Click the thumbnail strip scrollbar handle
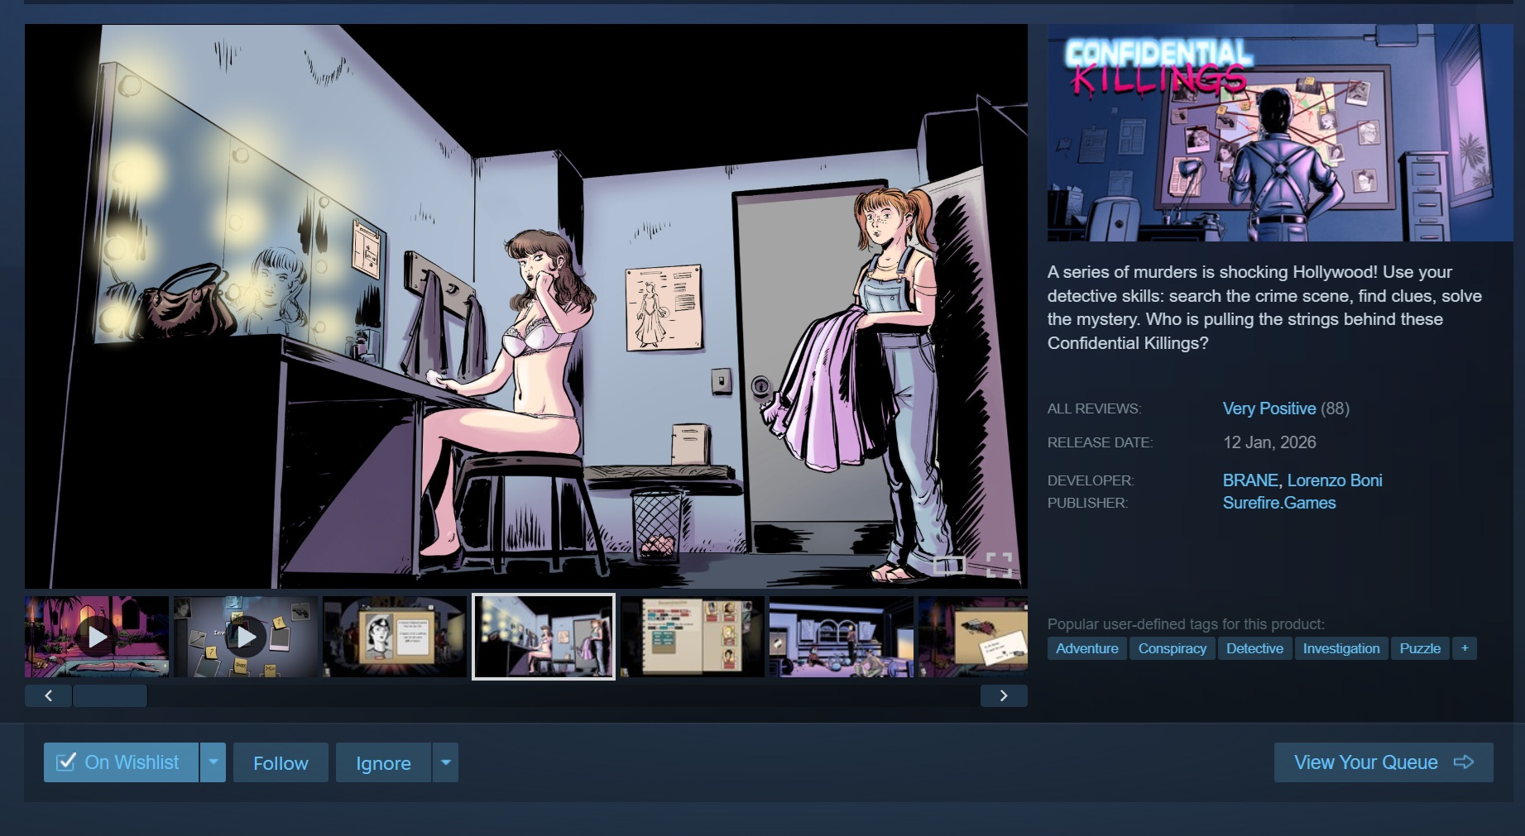This screenshot has width=1525, height=836. pyautogui.click(x=110, y=695)
